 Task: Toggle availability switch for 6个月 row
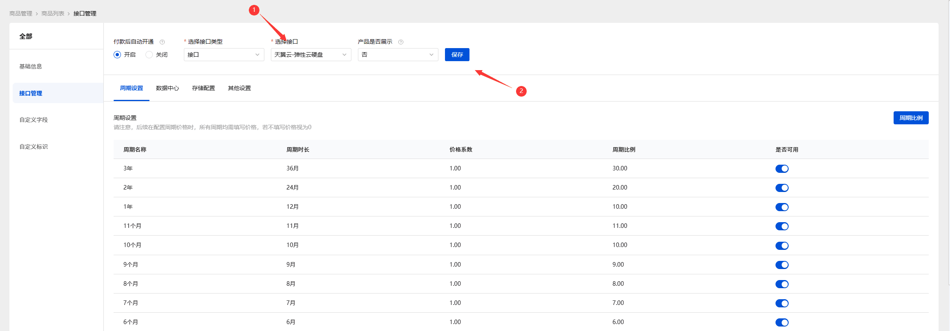coord(782,322)
